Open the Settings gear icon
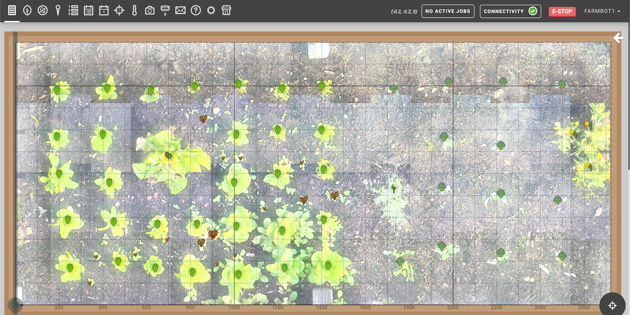 click(x=211, y=10)
